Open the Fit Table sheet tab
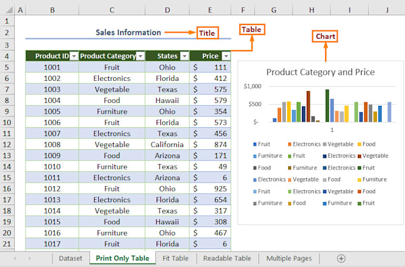Viewport: 405px width, 267px height. pyautogui.click(x=175, y=258)
